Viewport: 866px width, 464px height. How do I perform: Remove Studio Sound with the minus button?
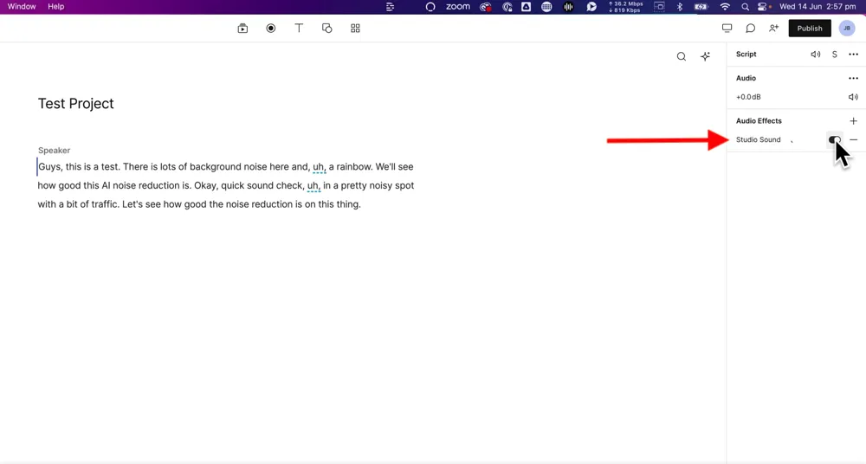coord(853,139)
